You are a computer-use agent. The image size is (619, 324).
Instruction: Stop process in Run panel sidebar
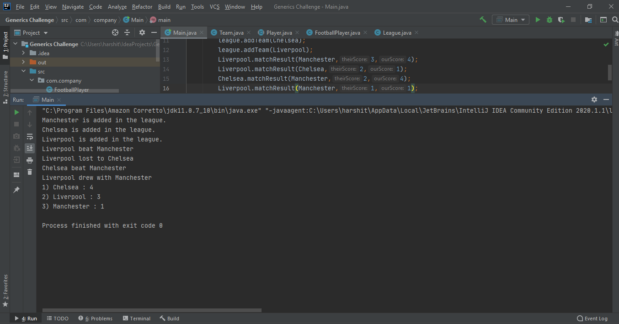coord(16,124)
